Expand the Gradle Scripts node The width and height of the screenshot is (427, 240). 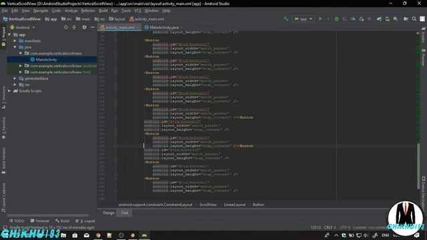(x=9, y=91)
